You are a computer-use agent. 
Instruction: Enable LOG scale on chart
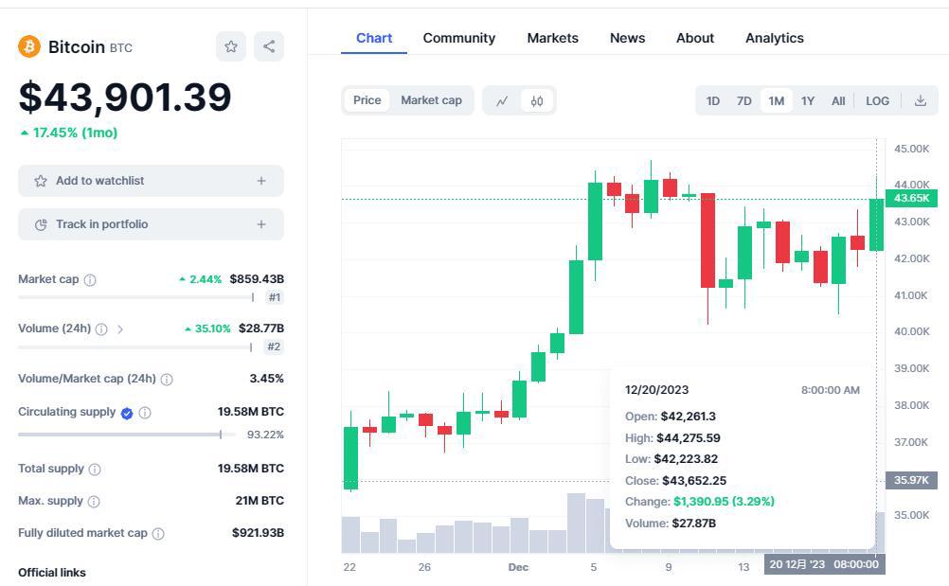(877, 100)
